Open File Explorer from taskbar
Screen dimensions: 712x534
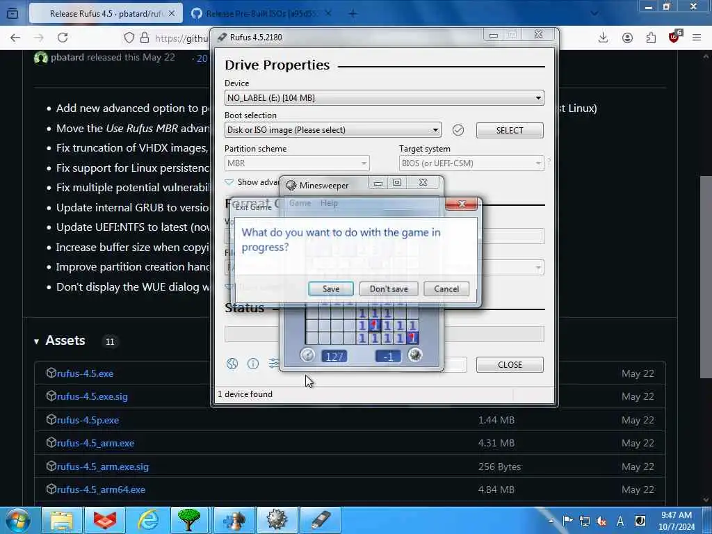[61, 520]
